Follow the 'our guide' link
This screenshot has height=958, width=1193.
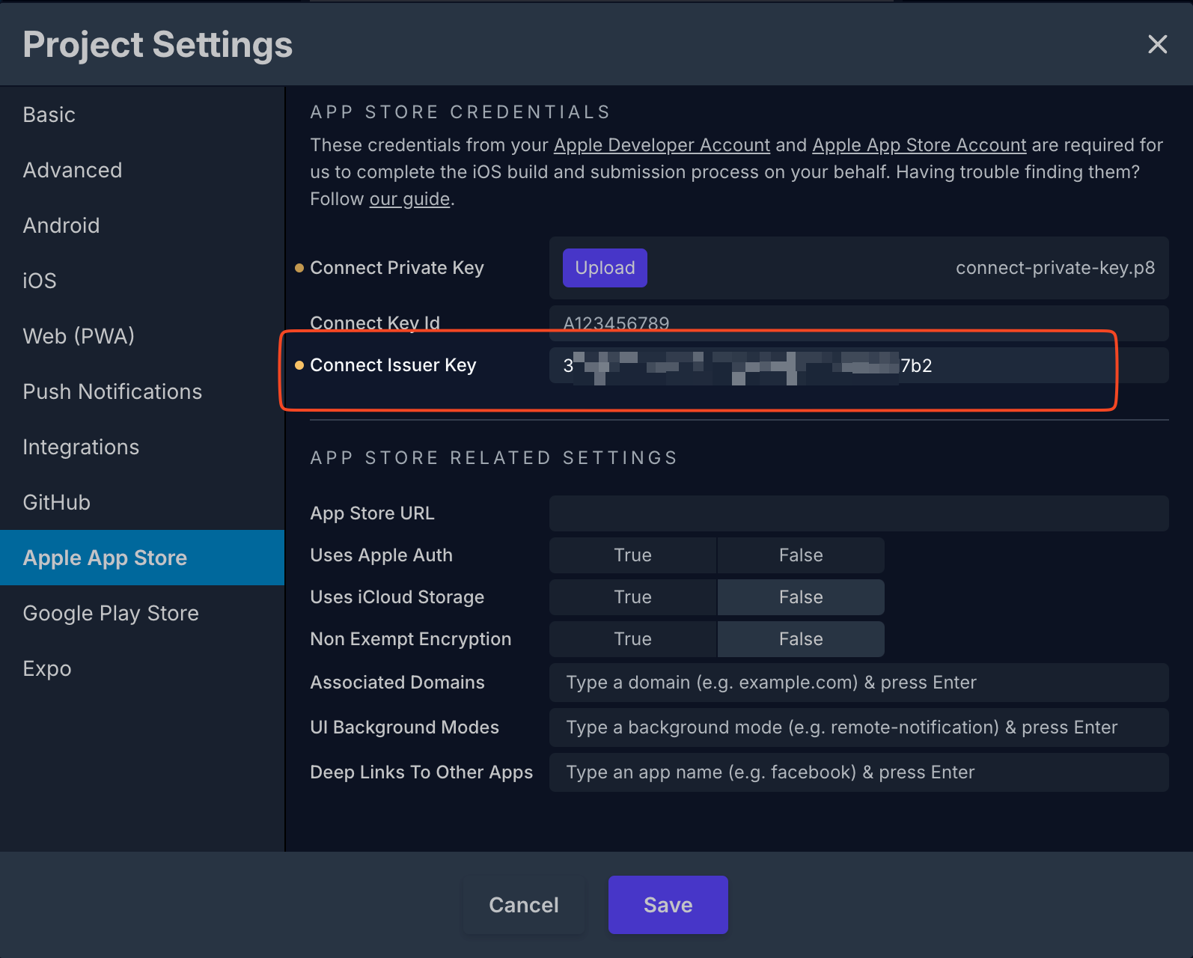point(409,199)
